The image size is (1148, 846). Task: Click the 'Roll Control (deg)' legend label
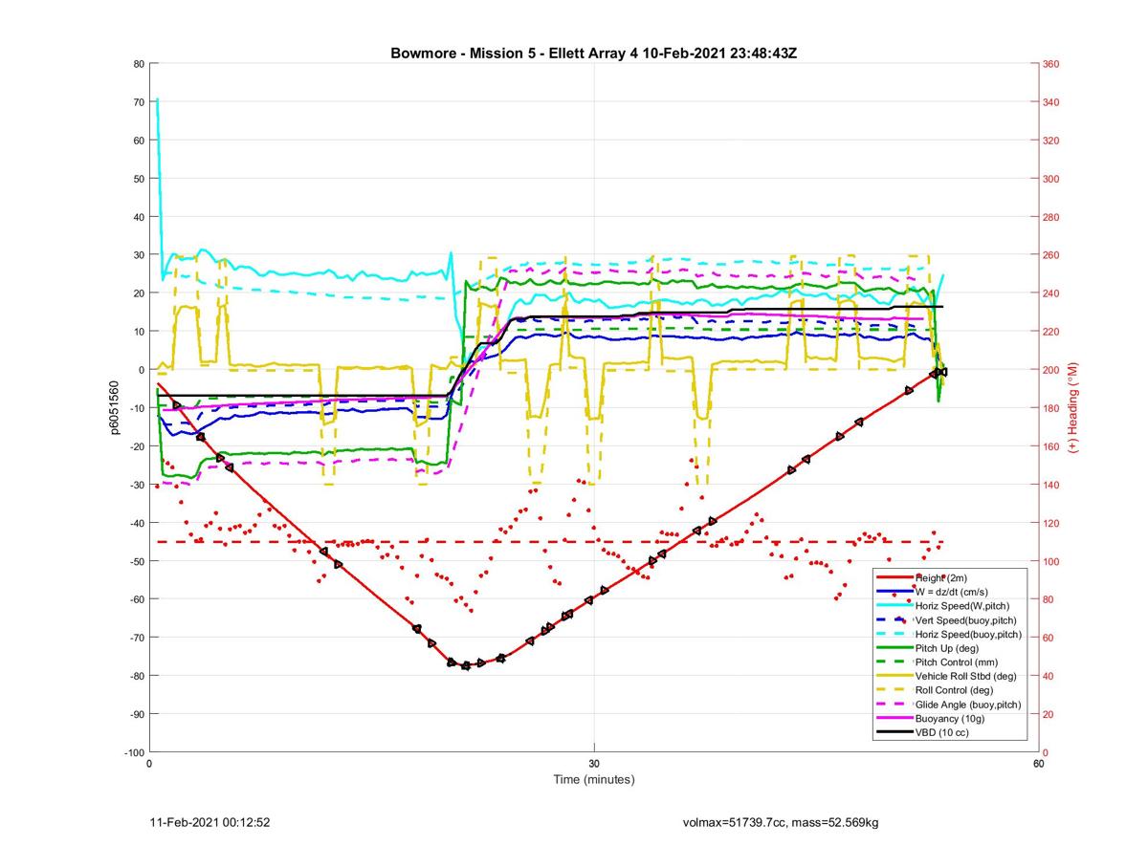[x=954, y=690]
